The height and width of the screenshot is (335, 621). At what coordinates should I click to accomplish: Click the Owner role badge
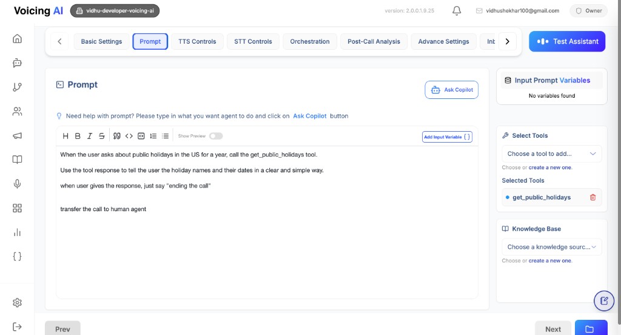(x=588, y=11)
